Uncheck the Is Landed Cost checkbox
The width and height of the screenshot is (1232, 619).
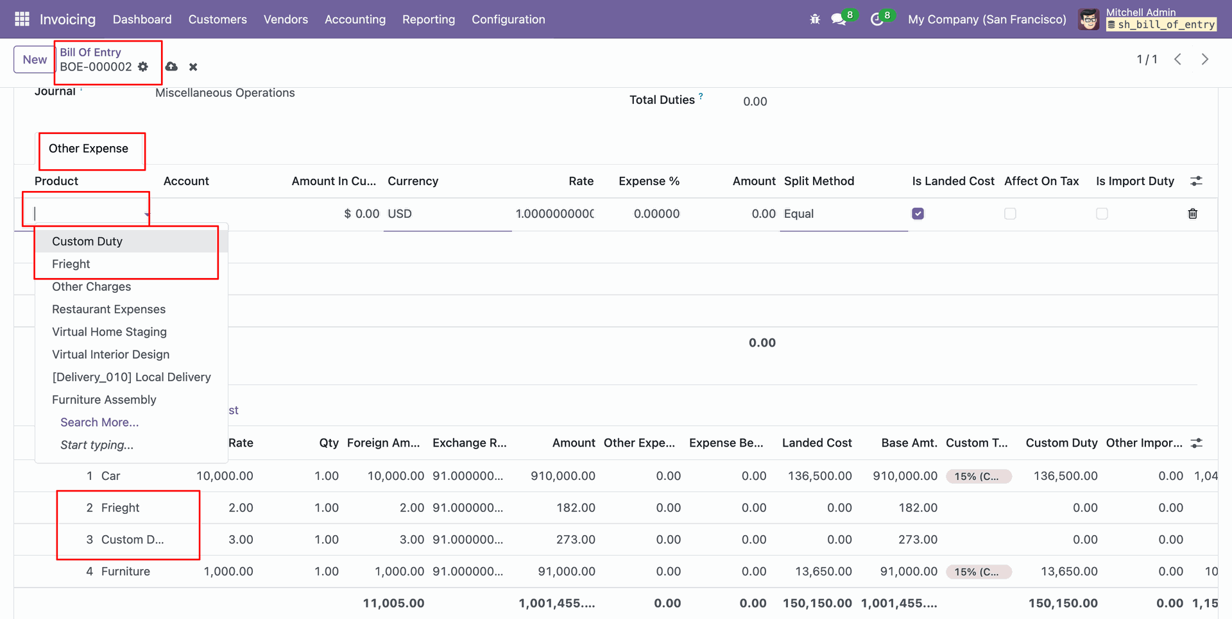[918, 213]
